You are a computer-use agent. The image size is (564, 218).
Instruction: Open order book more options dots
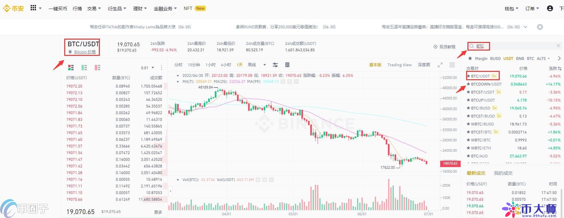[161, 68]
